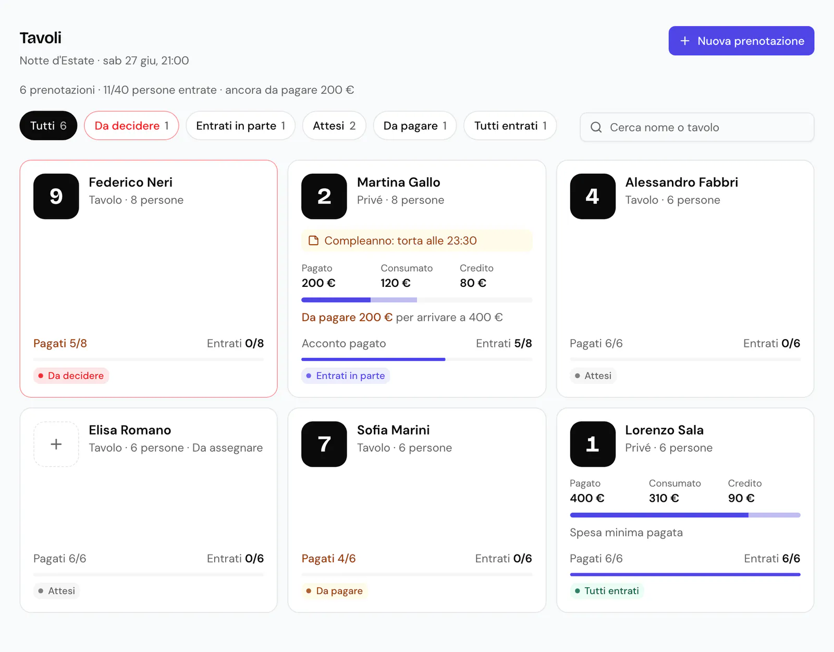This screenshot has width=834, height=652.
Task: Open the Lorenzo Sala reservation name
Action: (x=665, y=430)
